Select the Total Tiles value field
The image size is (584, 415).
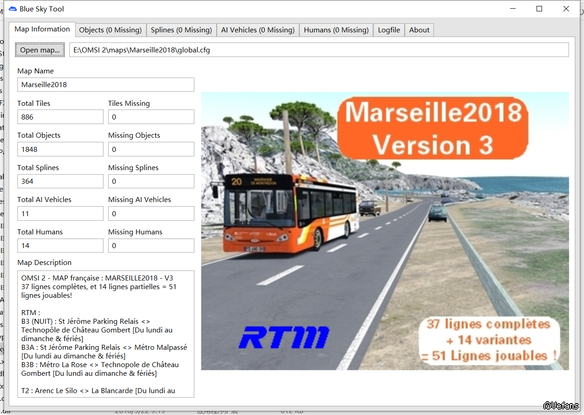pos(60,117)
